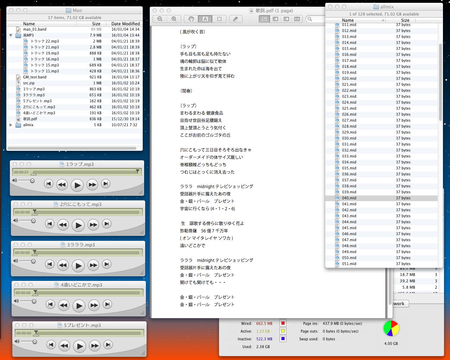Screen dimensions: 450x360
Task: Play 2穴にこもって.mp3 in its player
Action: click(x=78, y=225)
